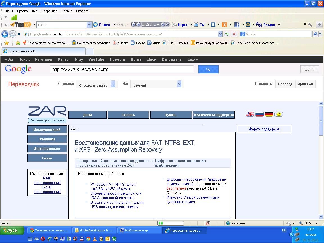The width and height of the screenshot is (324, 243).
Task: Click the TipTop toolbar wrench settings icon
Action: [x=310, y=25]
